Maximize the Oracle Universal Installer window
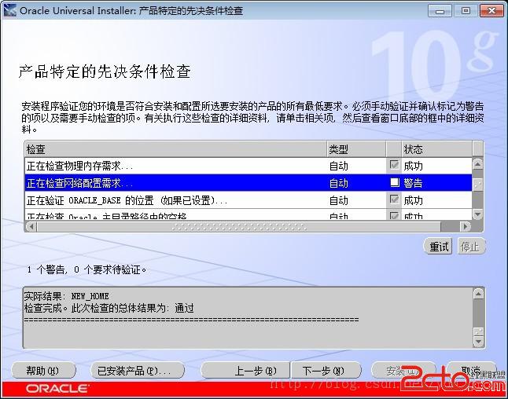This screenshot has height=399, width=508. click(x=466, y=11)
